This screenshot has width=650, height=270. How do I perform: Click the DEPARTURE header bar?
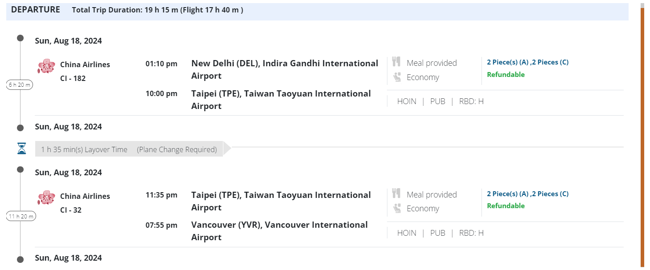click(x=317, y=10)
